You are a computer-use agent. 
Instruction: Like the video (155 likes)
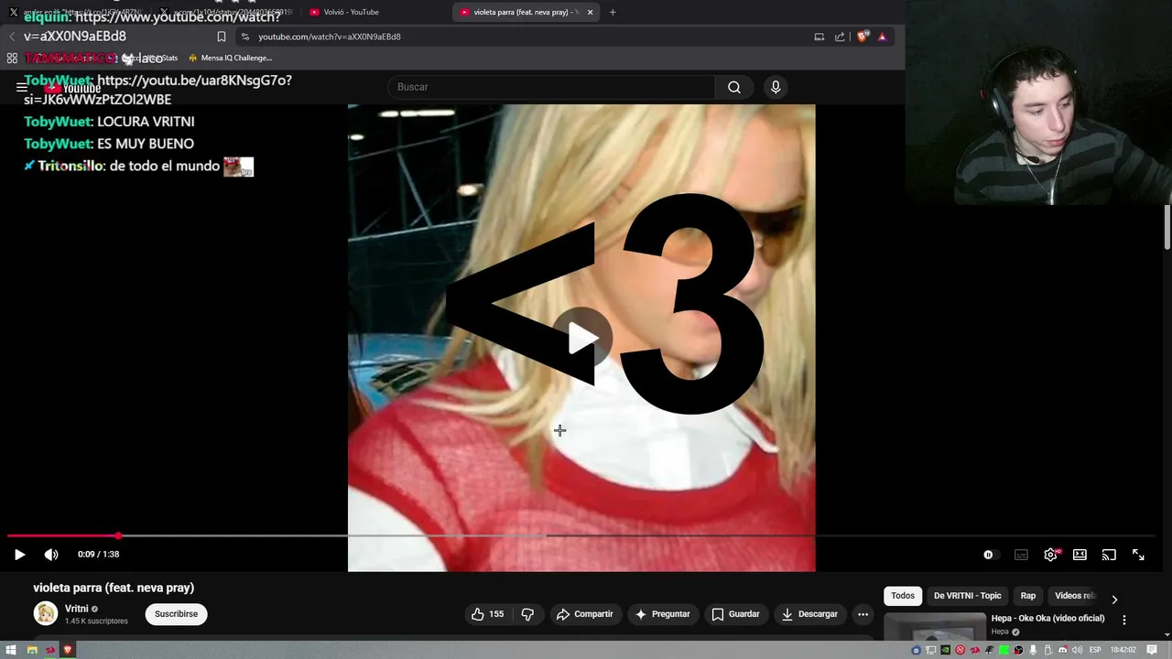coord(487,614)
